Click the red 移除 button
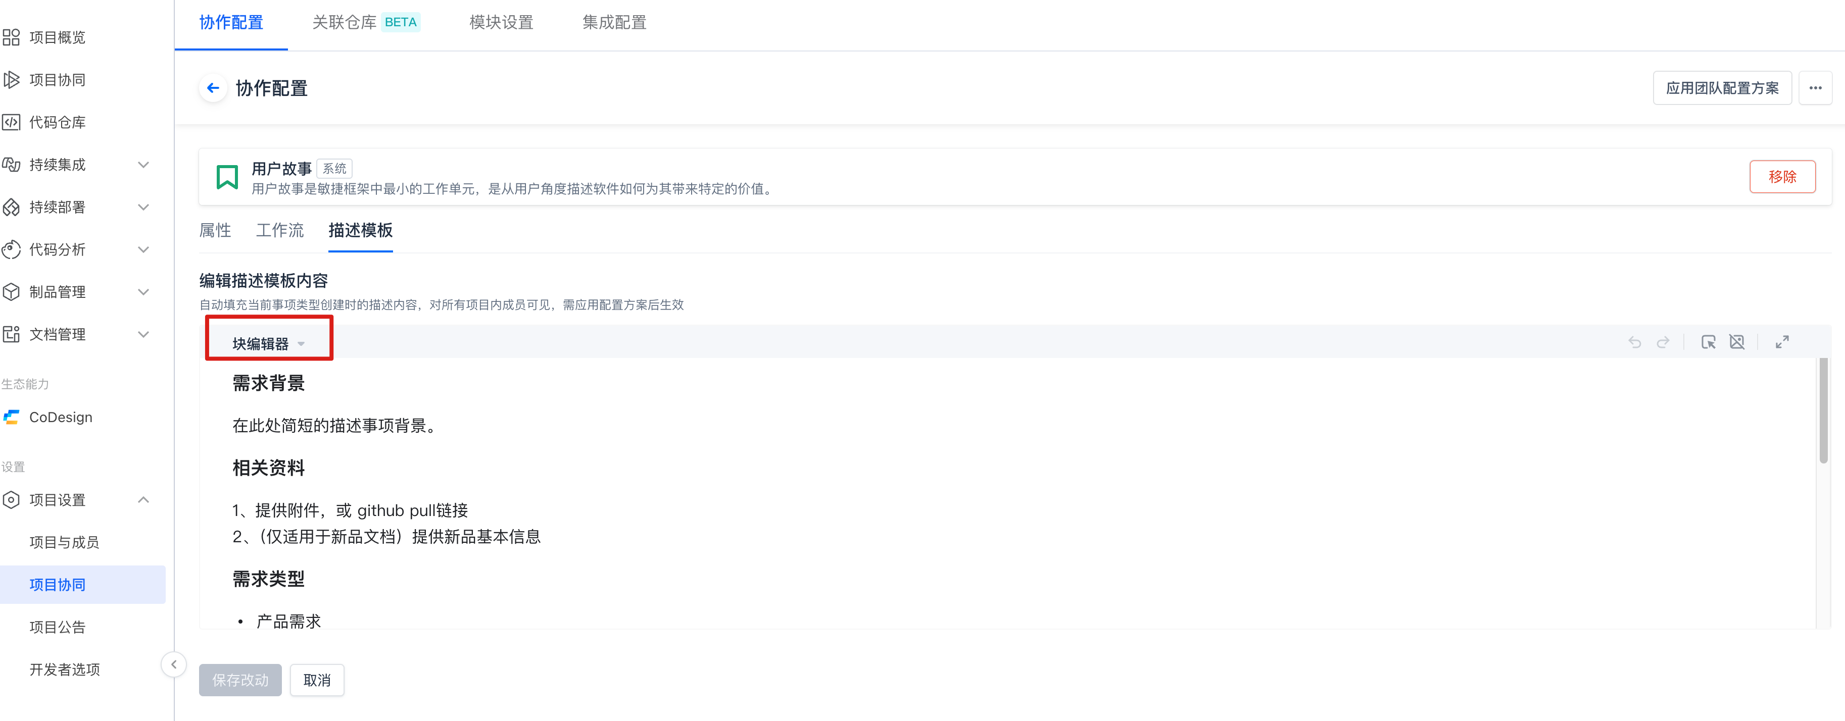Image resolution: width=1845 pixels, height=721 pixels. (x=1782, y=177)
